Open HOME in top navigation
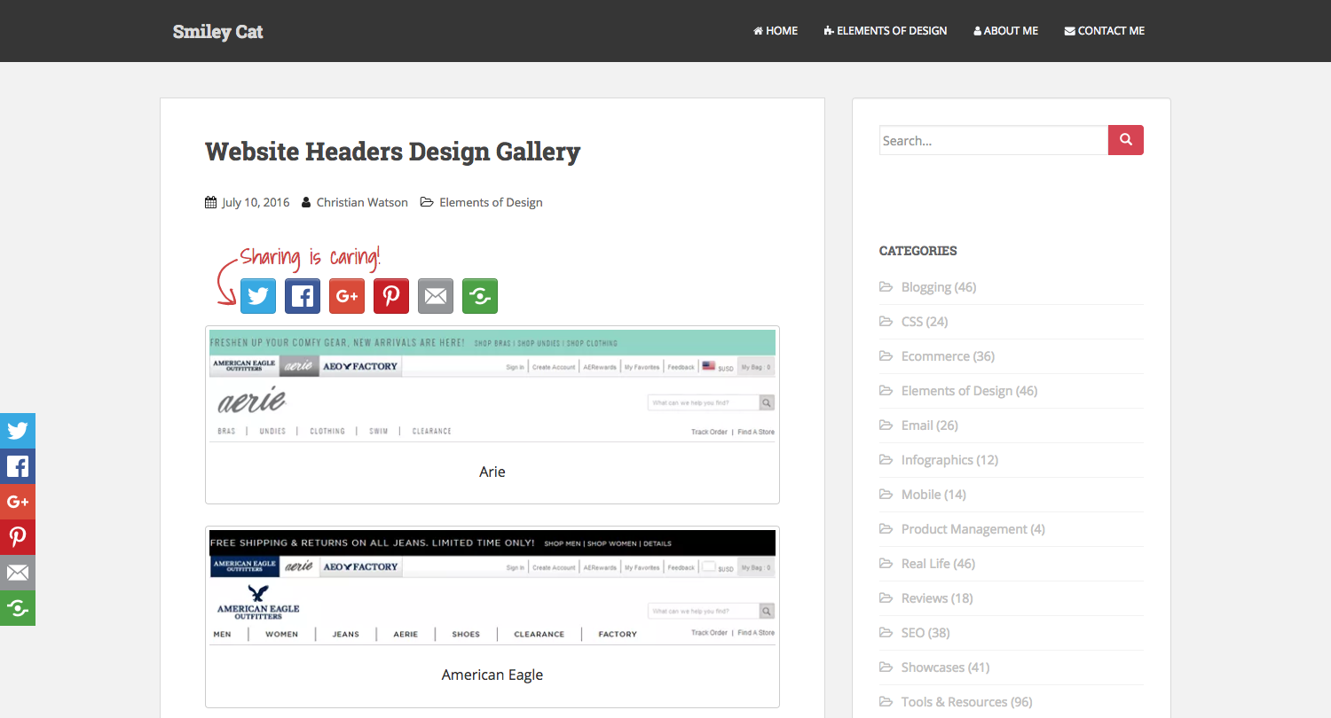The height and width of the screenshot is (718, 1331). coord(776,31)
